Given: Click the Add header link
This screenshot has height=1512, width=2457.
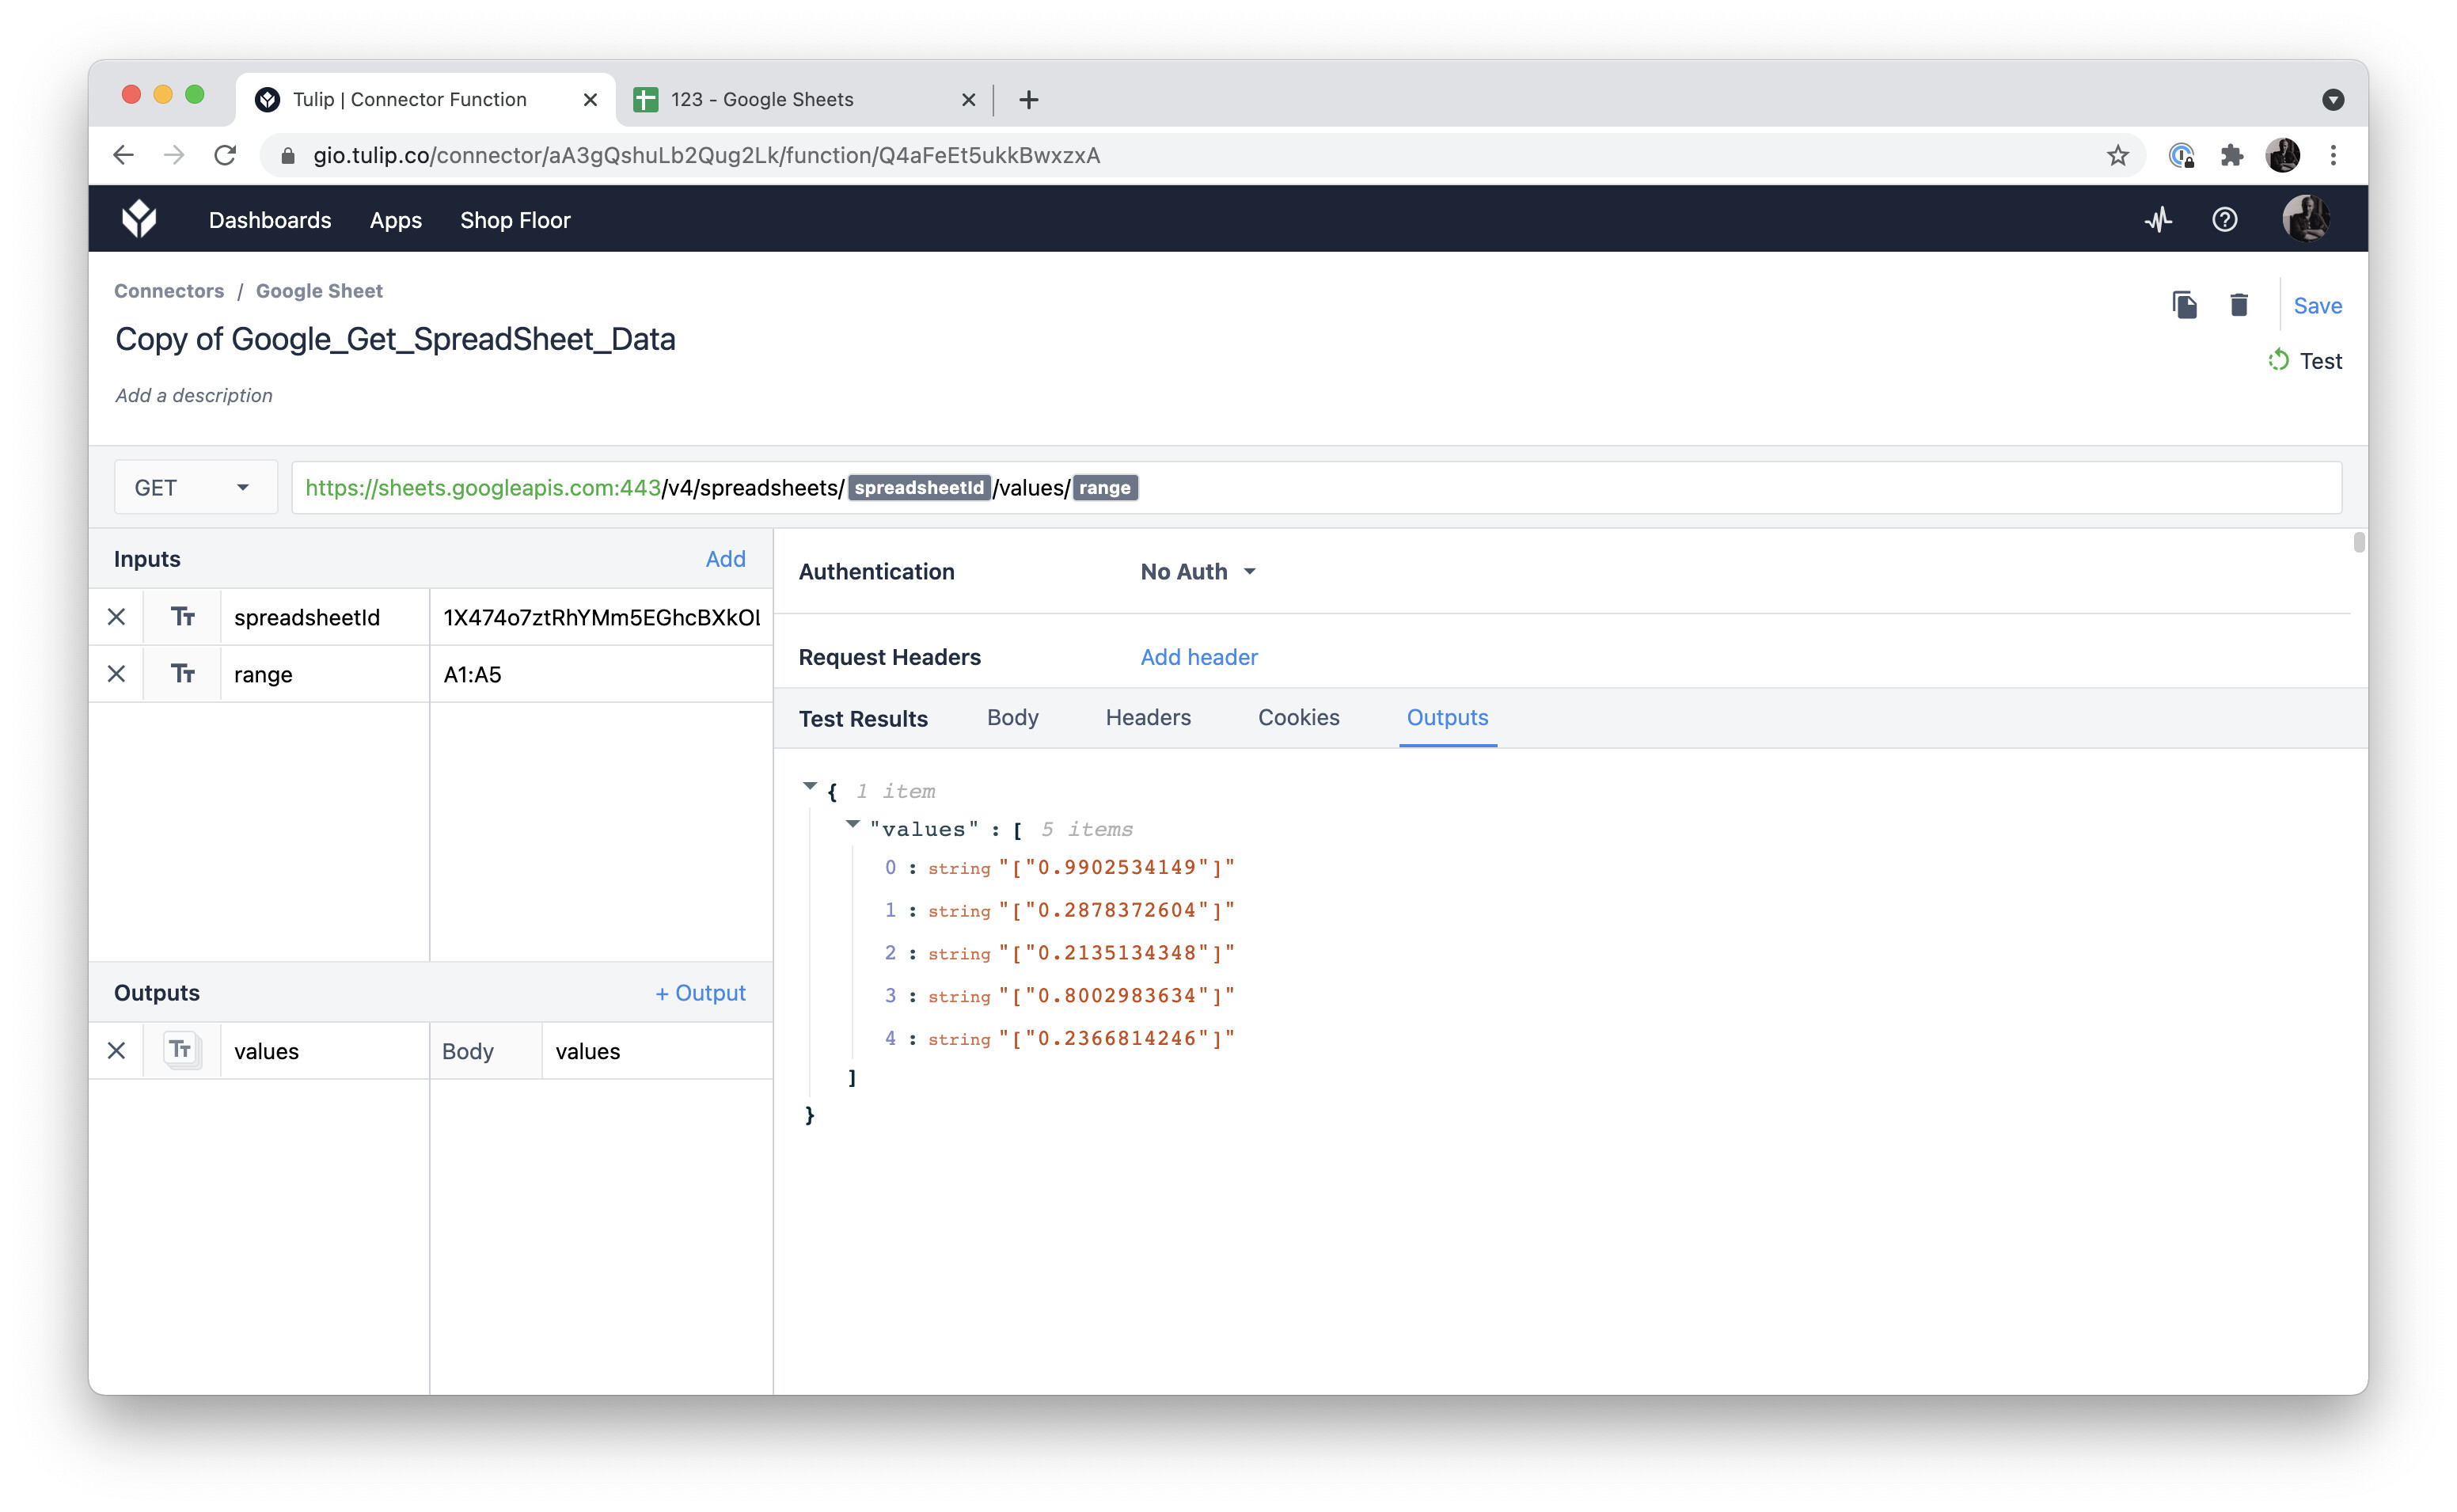Looking at the screenshot, I should pyautogui.click(x=1198, y=657).
